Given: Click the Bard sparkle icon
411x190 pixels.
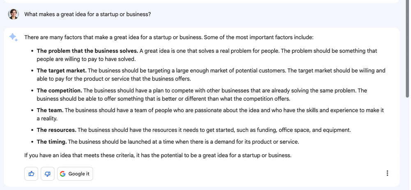Looking at the screenshot, I should pos(13,37).
